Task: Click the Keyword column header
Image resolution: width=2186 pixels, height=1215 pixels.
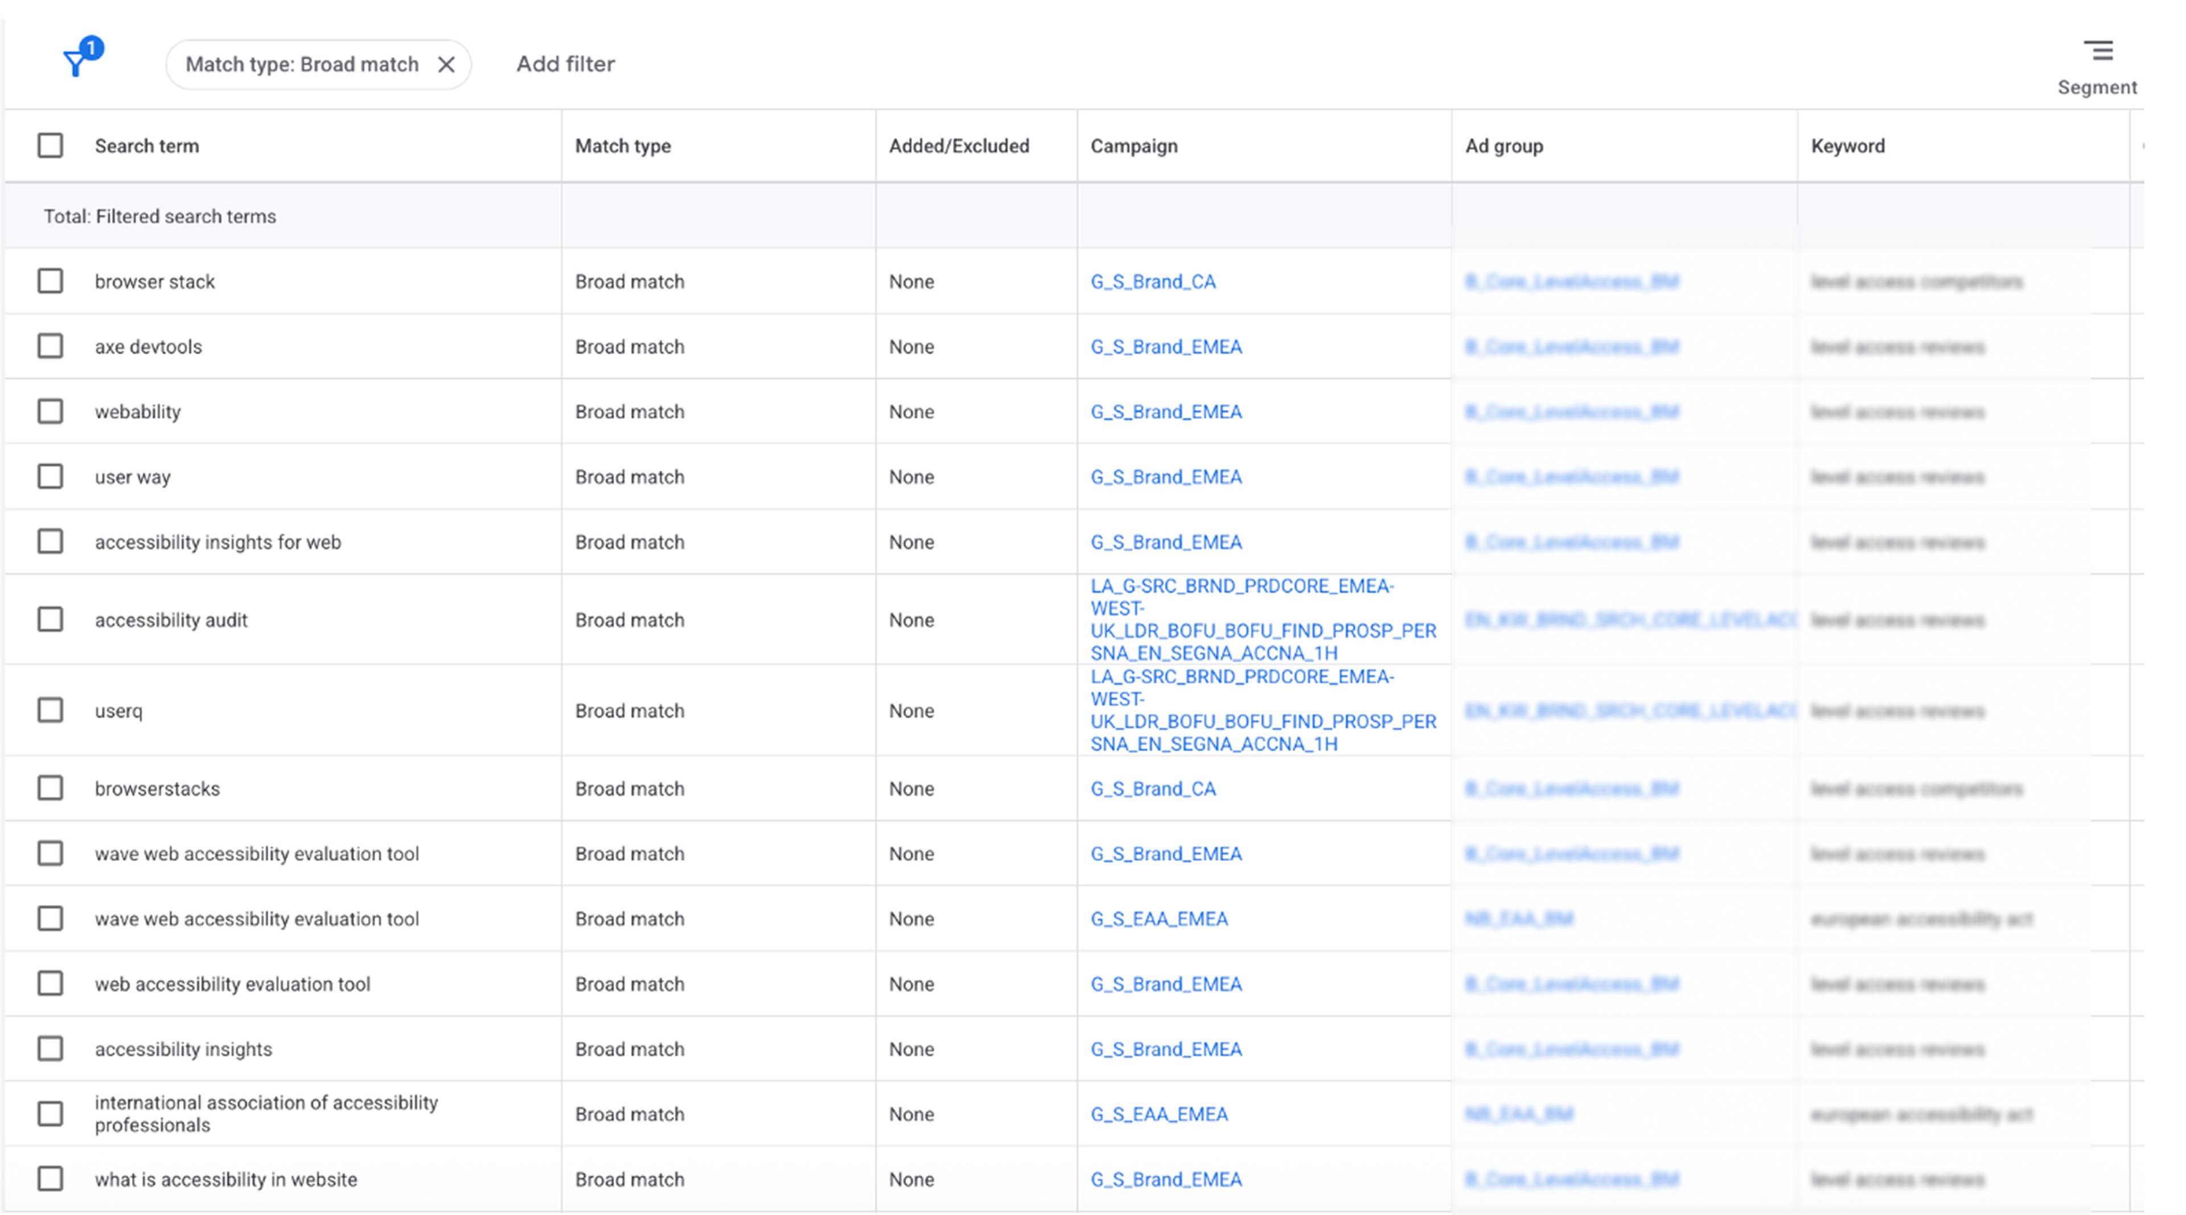Action: pos(1847,146)
